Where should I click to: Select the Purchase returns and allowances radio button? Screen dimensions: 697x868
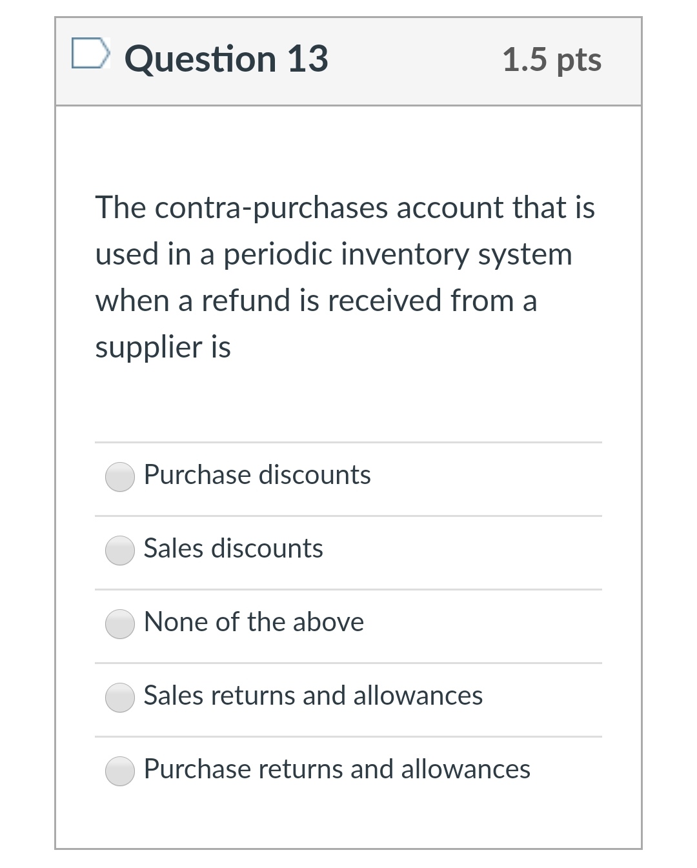[119, 772]
